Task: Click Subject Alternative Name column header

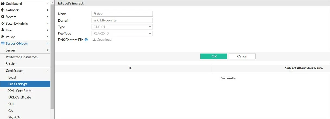Action: (x=304, y=68)
